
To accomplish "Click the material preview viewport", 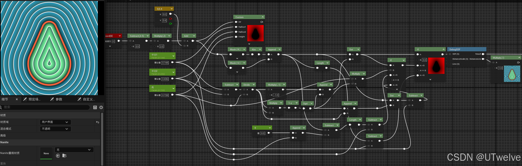I will 49,48.
